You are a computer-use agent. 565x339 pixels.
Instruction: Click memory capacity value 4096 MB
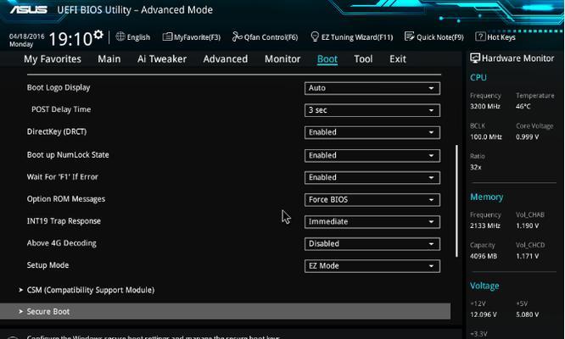pyautogui.click(x=484, y=256)
